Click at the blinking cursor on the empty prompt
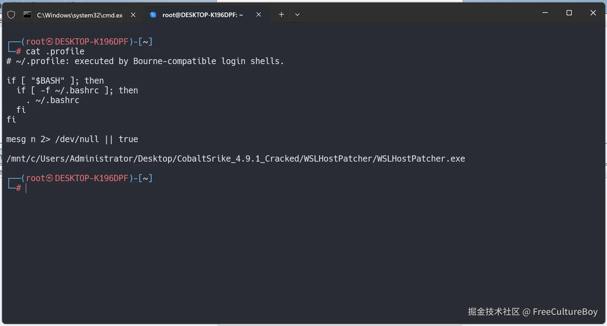The image size is (607, 326). coord(26,188)
